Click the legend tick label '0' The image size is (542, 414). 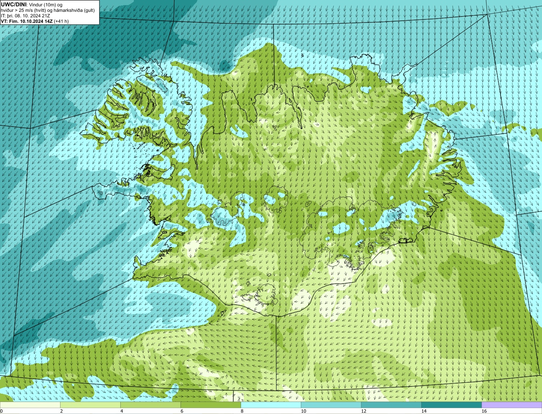coord(1,411)
